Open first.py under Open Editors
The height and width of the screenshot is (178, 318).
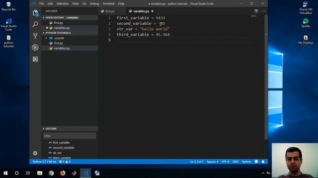[70, 23]
